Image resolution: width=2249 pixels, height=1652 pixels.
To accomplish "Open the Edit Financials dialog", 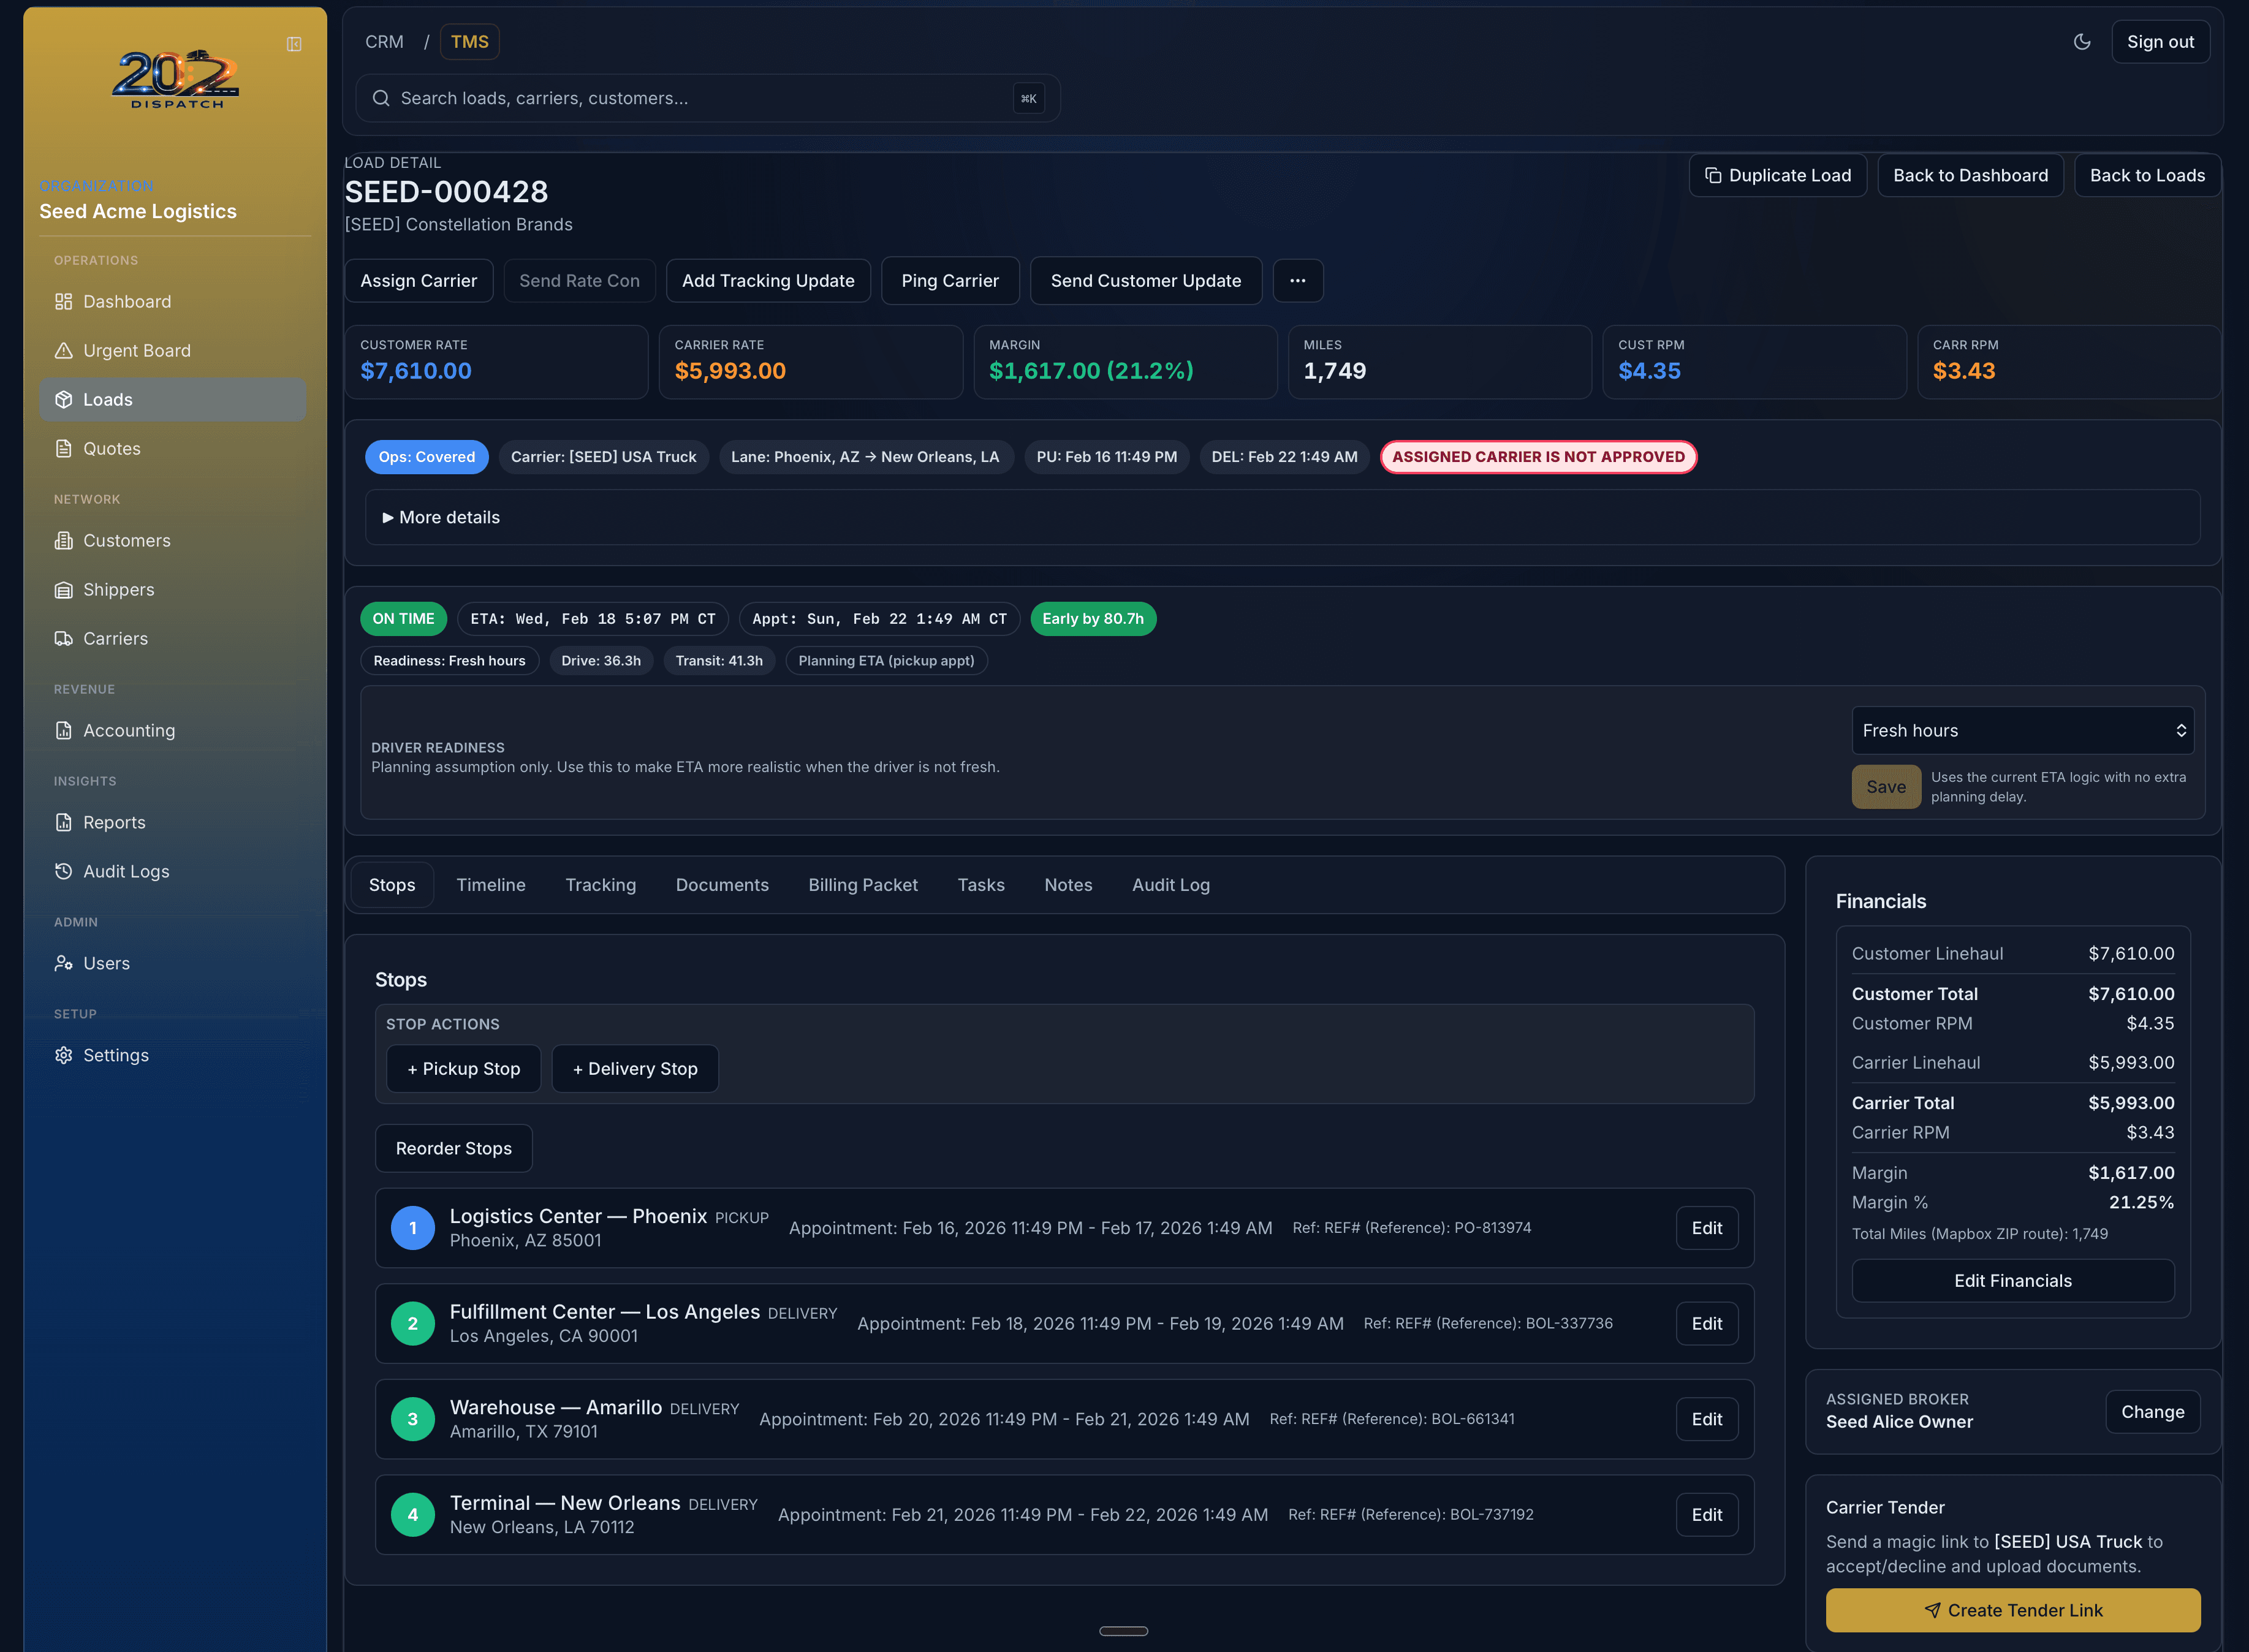I will tap(2012, 1280).
